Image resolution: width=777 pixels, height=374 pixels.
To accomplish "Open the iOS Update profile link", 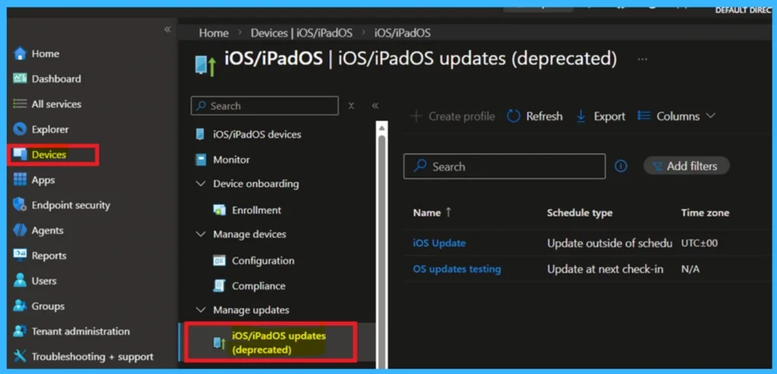I will [439, 244].
